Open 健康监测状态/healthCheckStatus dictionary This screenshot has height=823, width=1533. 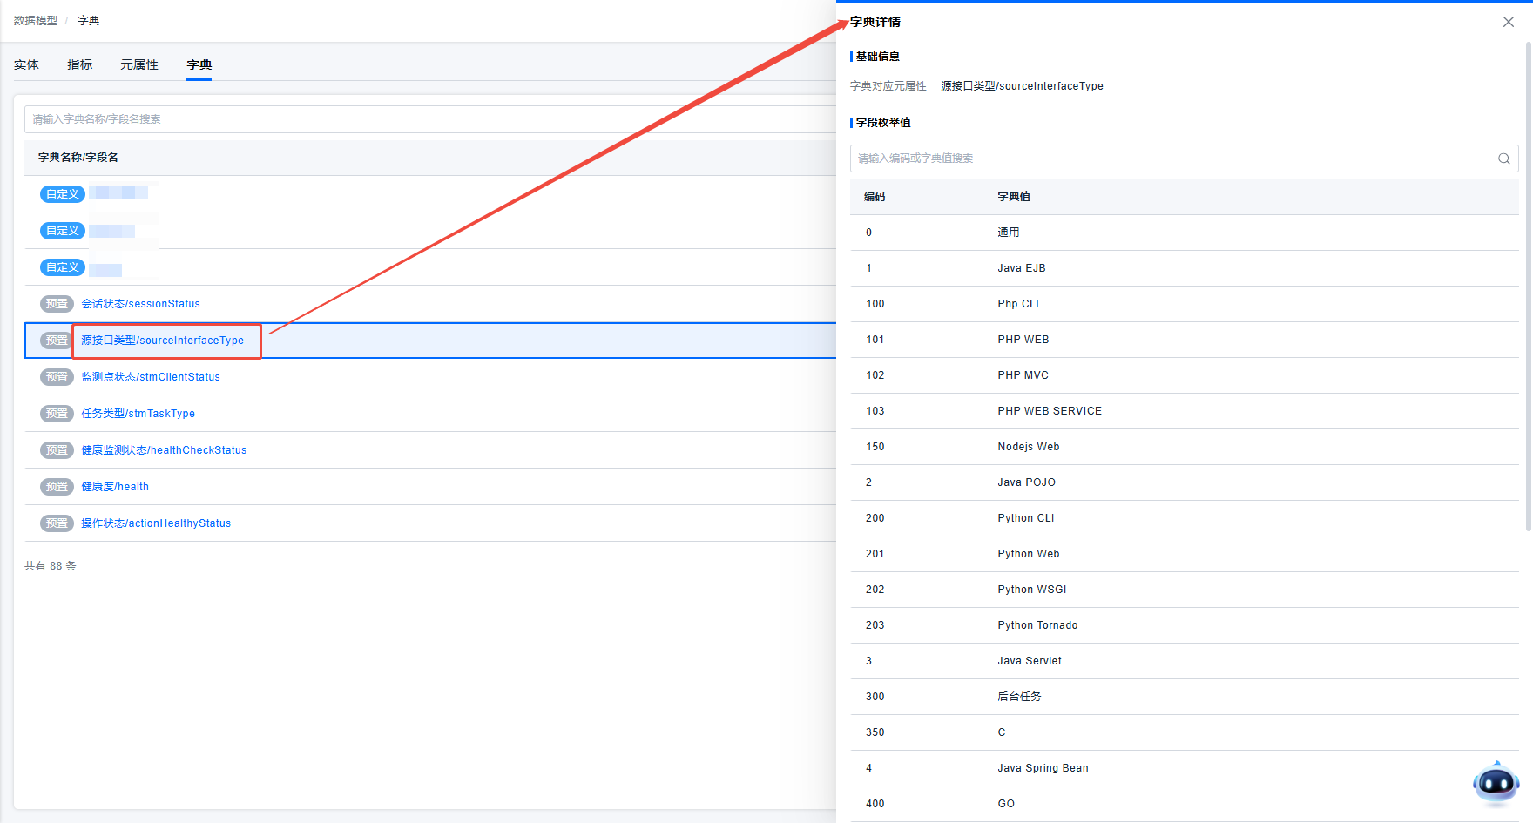(164, 450)
